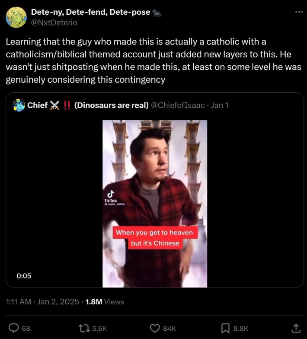Open NxtDeterio's profile avatar
This screenshot has height=339, width=307.
(x=16, y=17)
